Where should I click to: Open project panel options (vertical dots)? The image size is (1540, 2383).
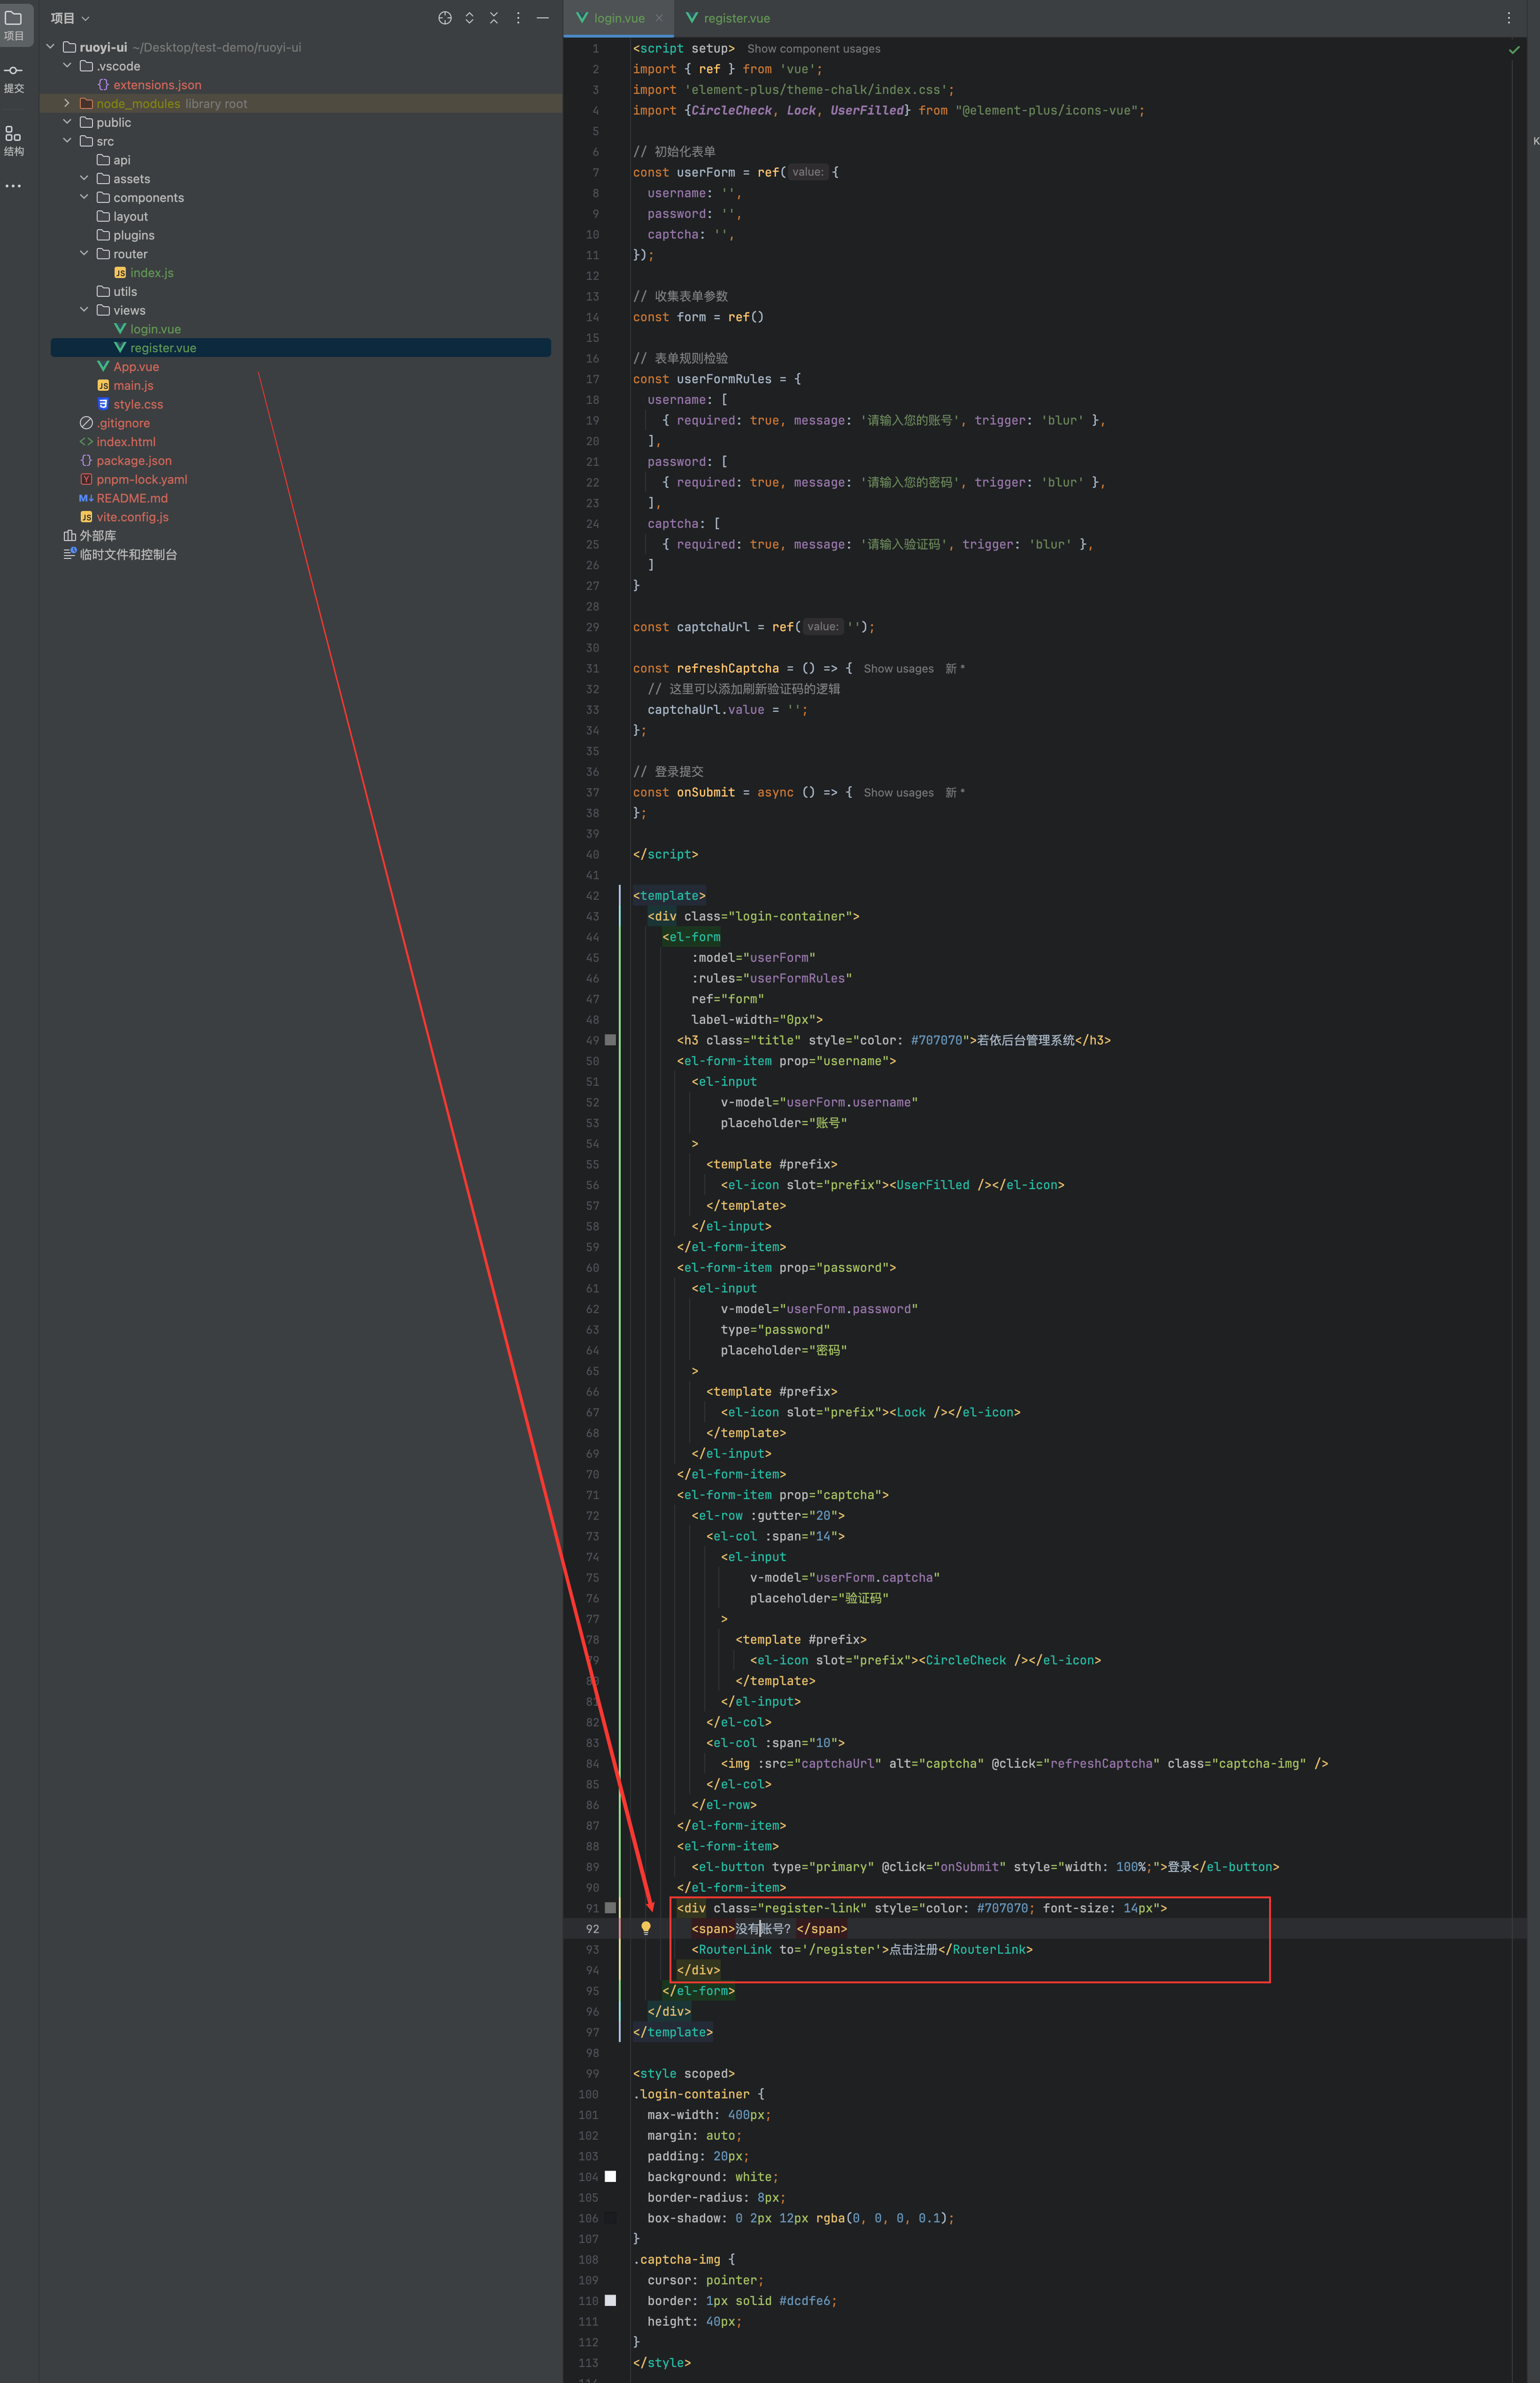[x=518, y=18]
